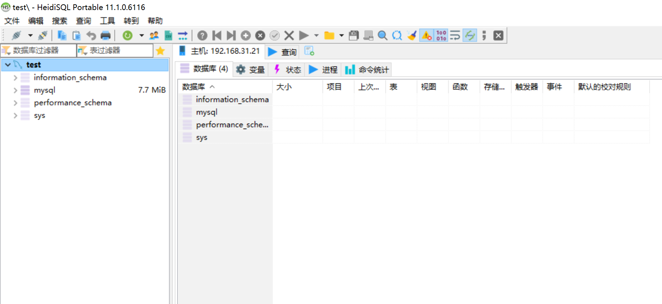The height and width of the screenshot is (304, 662).
Task: Refresh with the green circular icon
Action: 128,35
